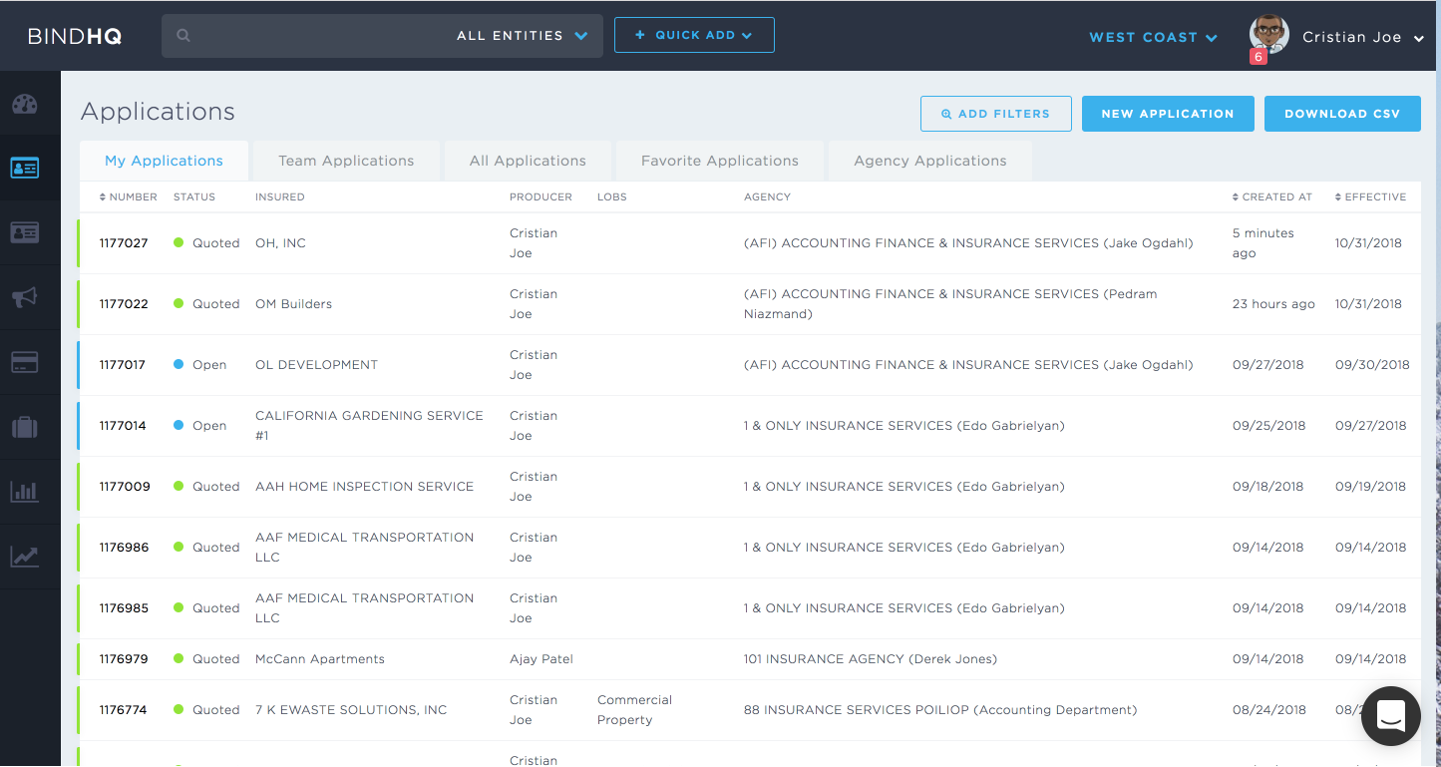Open application number 1177009

tap(125, 487)
